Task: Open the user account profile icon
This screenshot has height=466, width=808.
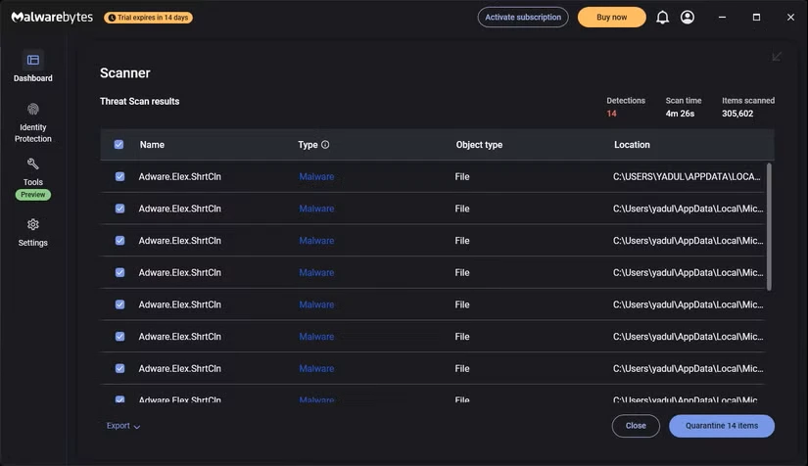Action: click(x=688, y=18)
